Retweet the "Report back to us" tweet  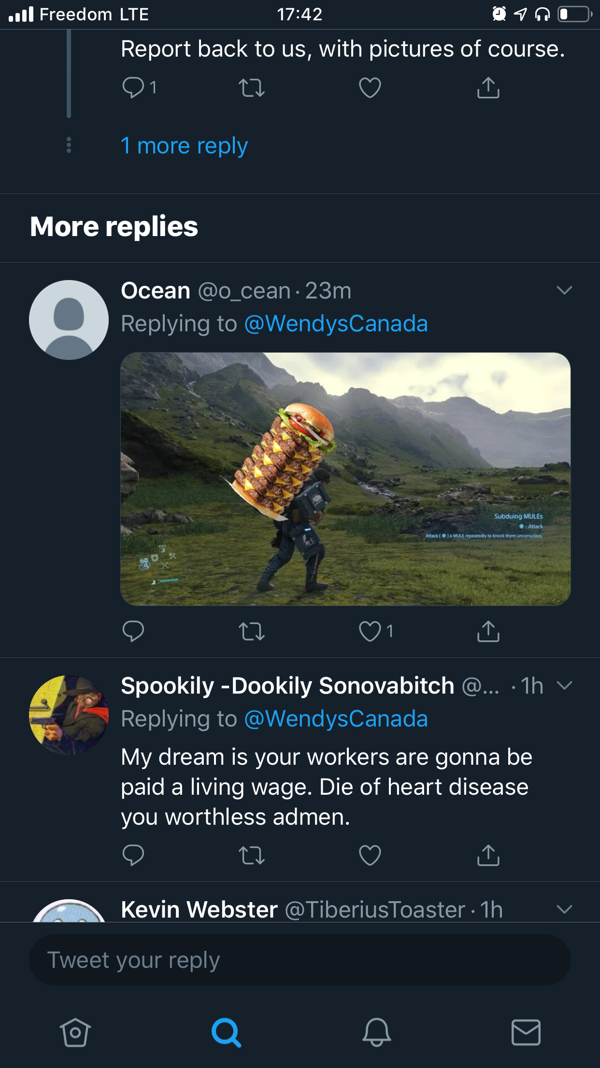tap(252, 88)
